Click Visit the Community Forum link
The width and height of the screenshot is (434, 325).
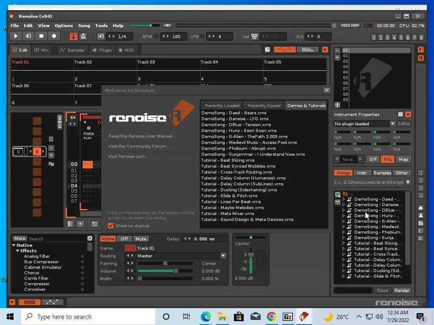tap(139, 146)
